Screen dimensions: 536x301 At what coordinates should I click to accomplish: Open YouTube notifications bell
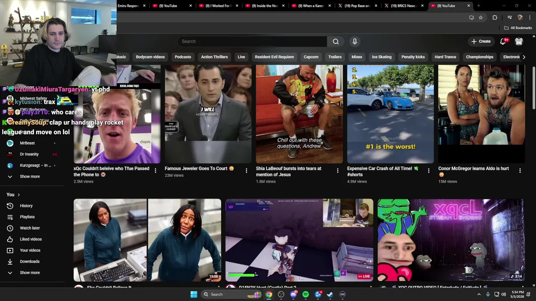pos(504,41)
